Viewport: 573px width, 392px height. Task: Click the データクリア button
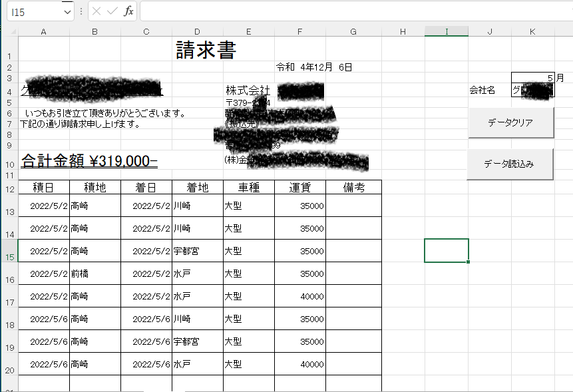click(x=511, y=122)
